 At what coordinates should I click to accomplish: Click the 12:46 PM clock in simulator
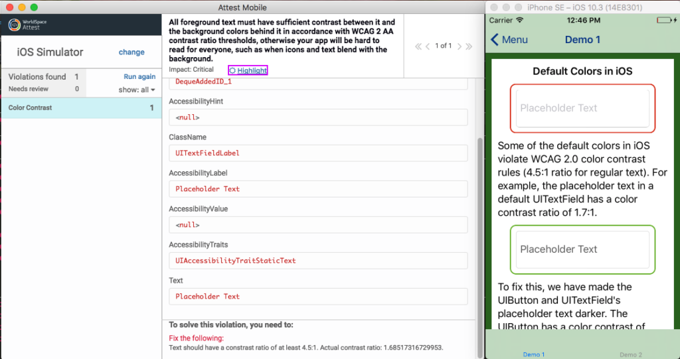click(x=584, y=21)
